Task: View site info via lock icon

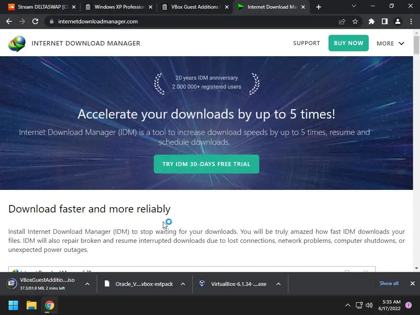Action: coord(51,21)
